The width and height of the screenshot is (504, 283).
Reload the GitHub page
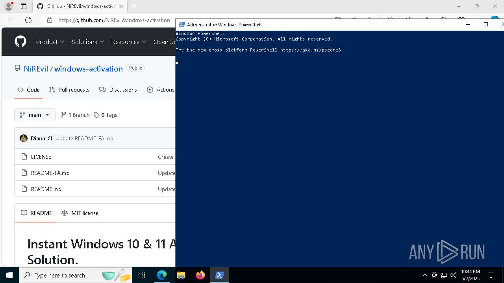[x=28, y=20]
